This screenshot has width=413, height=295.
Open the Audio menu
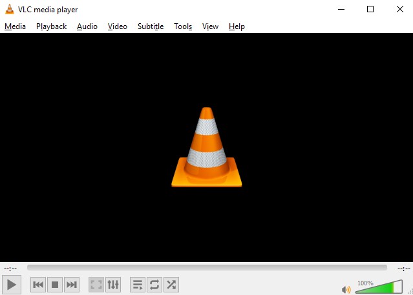pos(87,26)
